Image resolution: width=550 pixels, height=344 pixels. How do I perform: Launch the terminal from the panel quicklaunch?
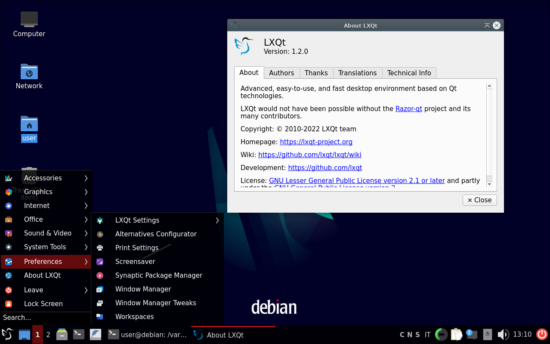click(78, 335)
